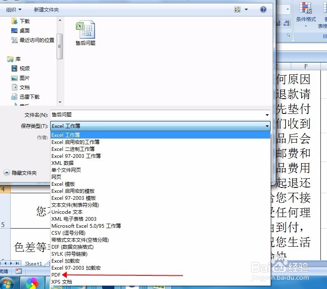Image resolution: width=327 pixels, height=289 pixels.
Task: Choose Excel 97-2003 模板 format
Action: click(160, 198)
